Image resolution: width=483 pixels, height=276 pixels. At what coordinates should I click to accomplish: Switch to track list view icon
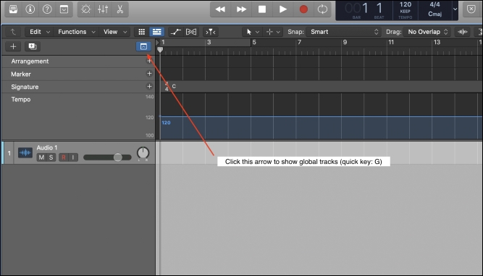pyautogui.click(x=157, y=32)
